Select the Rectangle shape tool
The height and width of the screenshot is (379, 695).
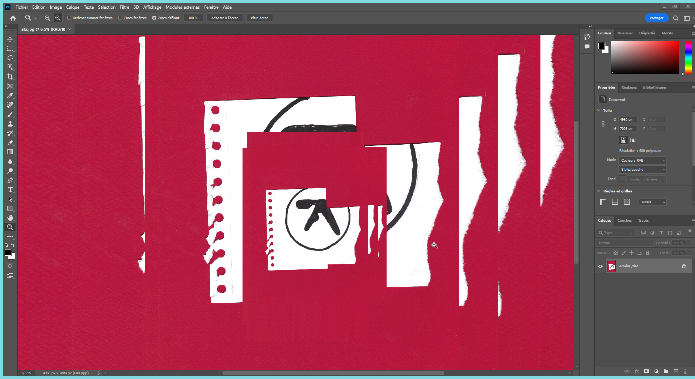pos(10,208)
